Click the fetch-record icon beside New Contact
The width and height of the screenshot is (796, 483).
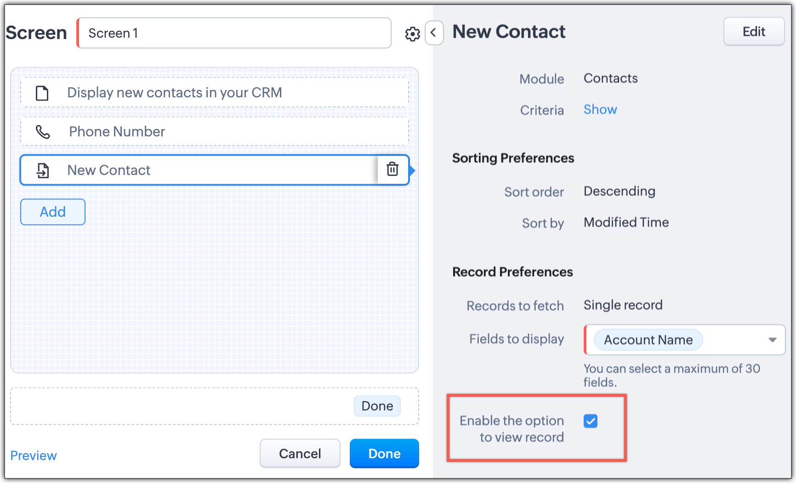tap(43, 170)
